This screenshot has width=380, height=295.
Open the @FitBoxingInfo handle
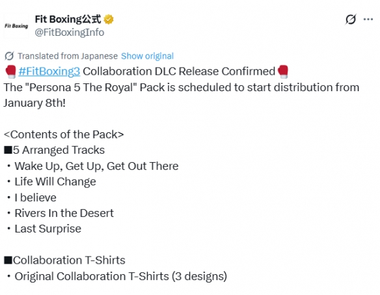tap(70, 33)
